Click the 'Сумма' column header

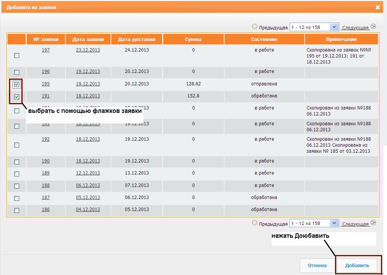coord(193,39)
